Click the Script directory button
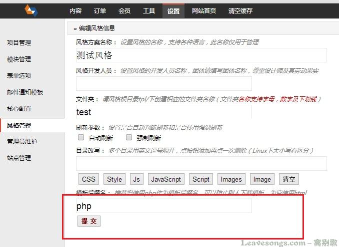 (x=201, y=179)
